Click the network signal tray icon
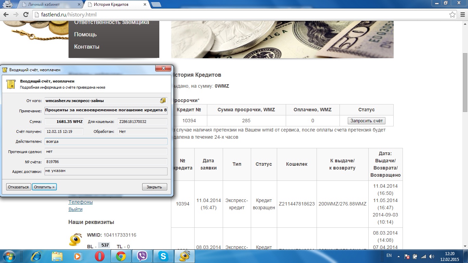 point(423,256)
